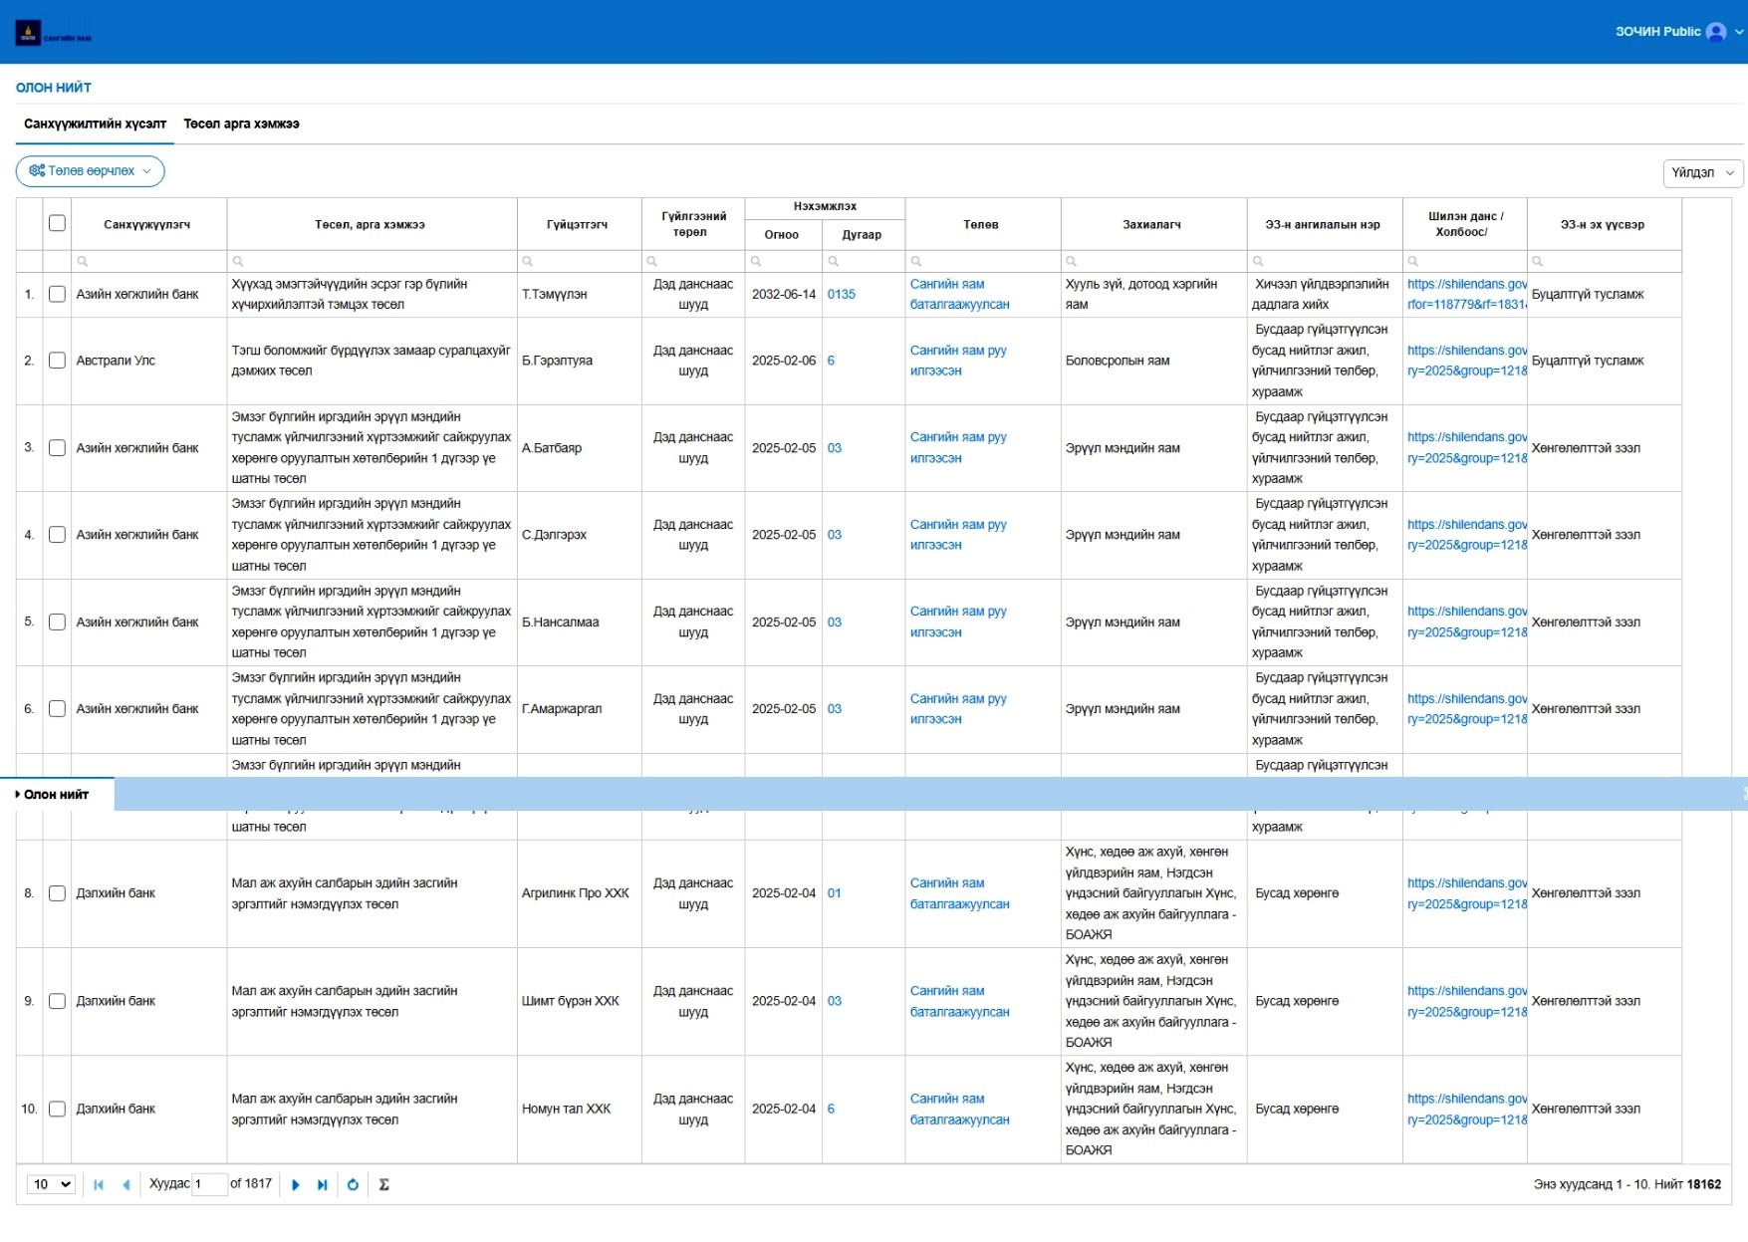
Task: Open request number 0135 link in row 1
Action: click(841, 295)
